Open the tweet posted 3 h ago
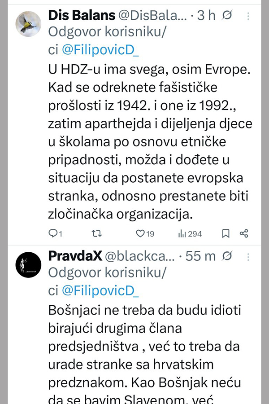 206,15
